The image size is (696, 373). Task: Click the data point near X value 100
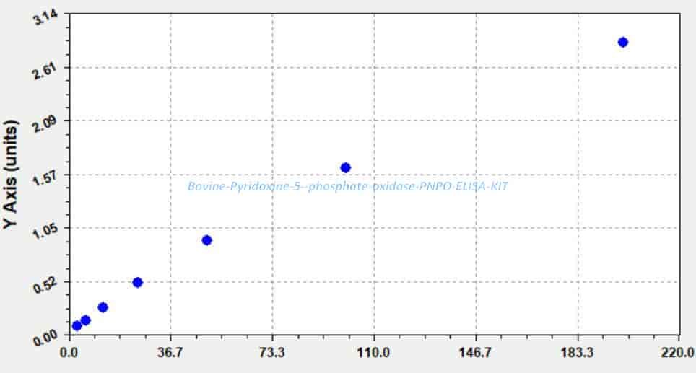345,167
